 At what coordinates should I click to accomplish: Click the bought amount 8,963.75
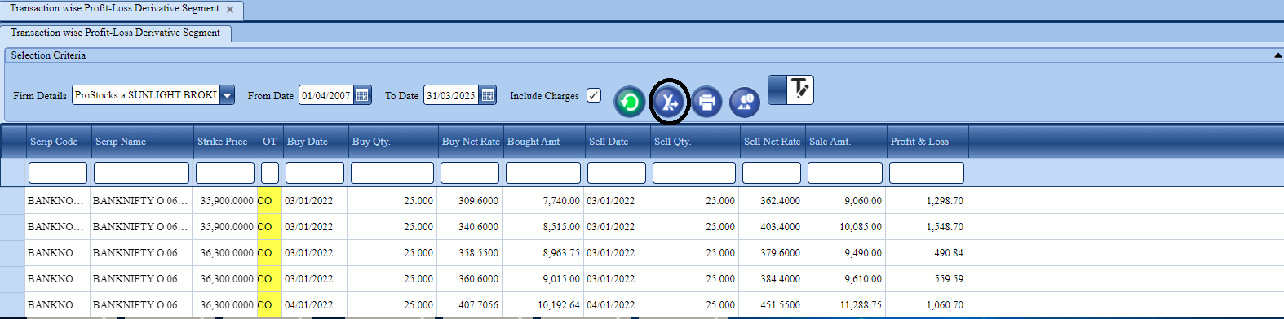point(561,253)
